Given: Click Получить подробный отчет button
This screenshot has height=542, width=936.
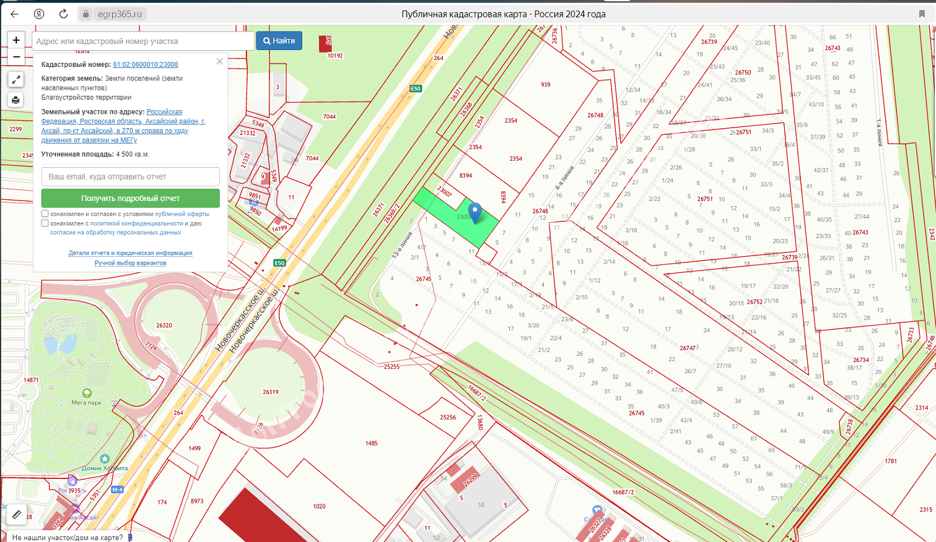Looking at the screenshot, I should point(131,199).
